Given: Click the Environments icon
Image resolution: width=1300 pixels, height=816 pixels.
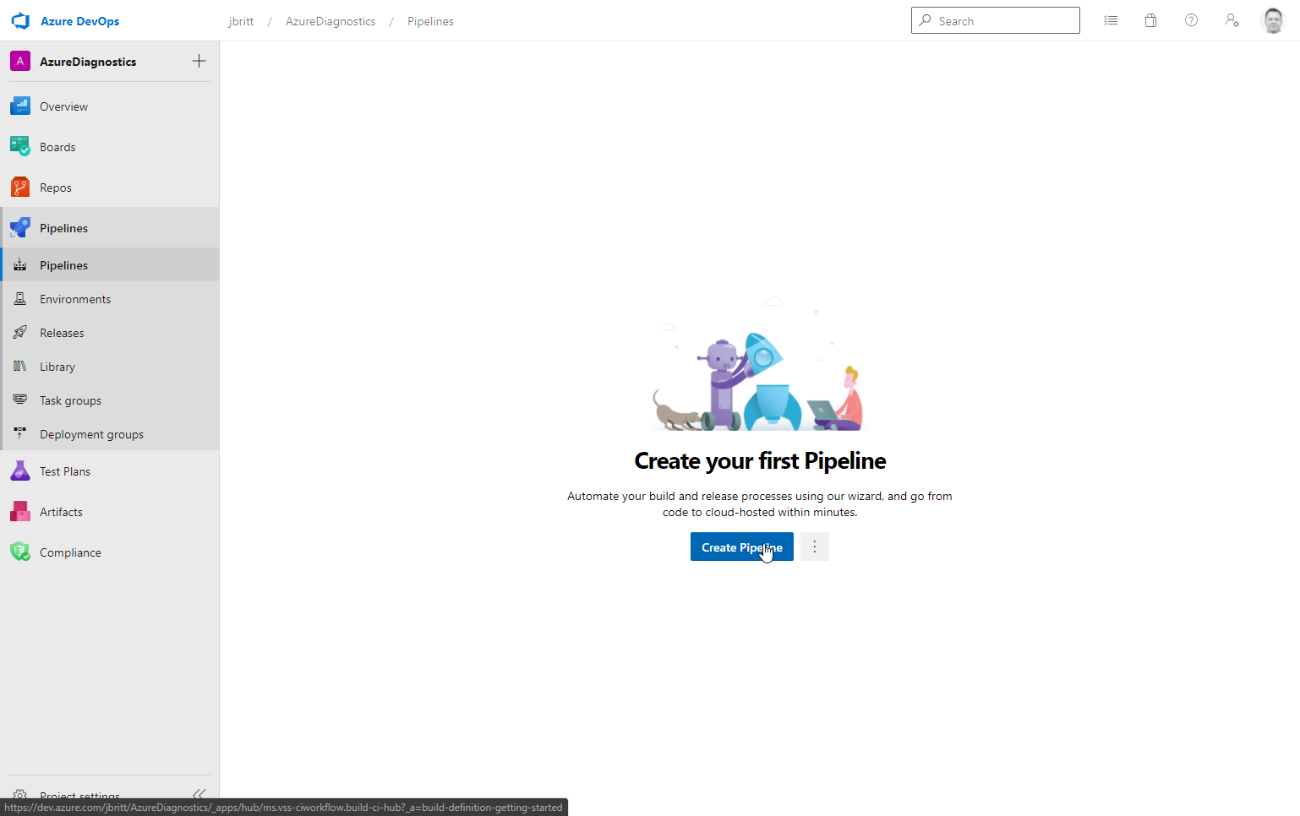Looking at the screenshot, I should 20,298.
